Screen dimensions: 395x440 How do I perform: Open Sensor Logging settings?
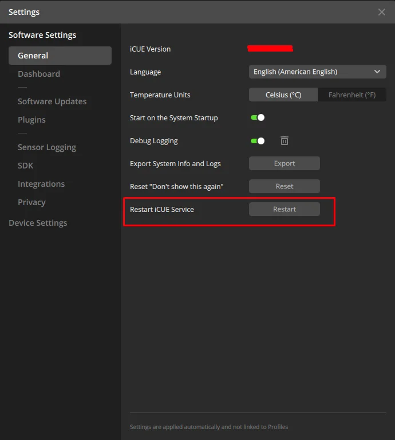[x=47, y=147]
